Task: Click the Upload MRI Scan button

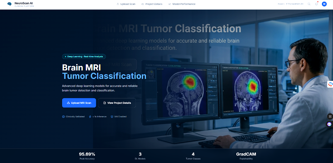Action: click(79, 103)
